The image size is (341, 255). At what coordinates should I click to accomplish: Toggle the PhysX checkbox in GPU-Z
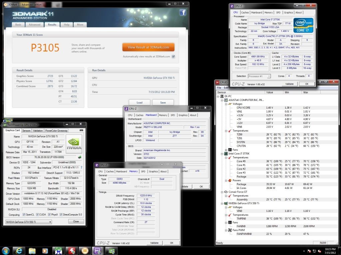click(49, 214)
